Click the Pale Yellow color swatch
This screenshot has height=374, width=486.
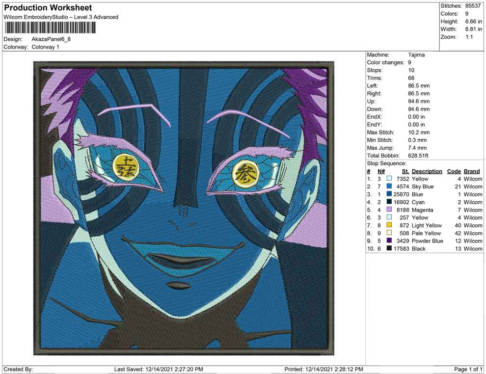pos(389,233)
